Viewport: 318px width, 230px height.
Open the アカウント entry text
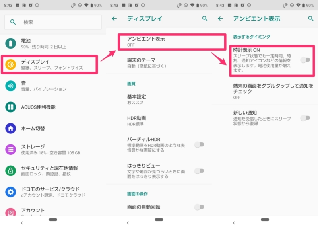[x=33, y=211]
